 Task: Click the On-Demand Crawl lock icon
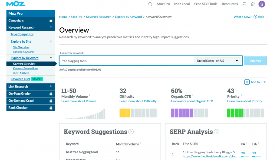[51, 100]
